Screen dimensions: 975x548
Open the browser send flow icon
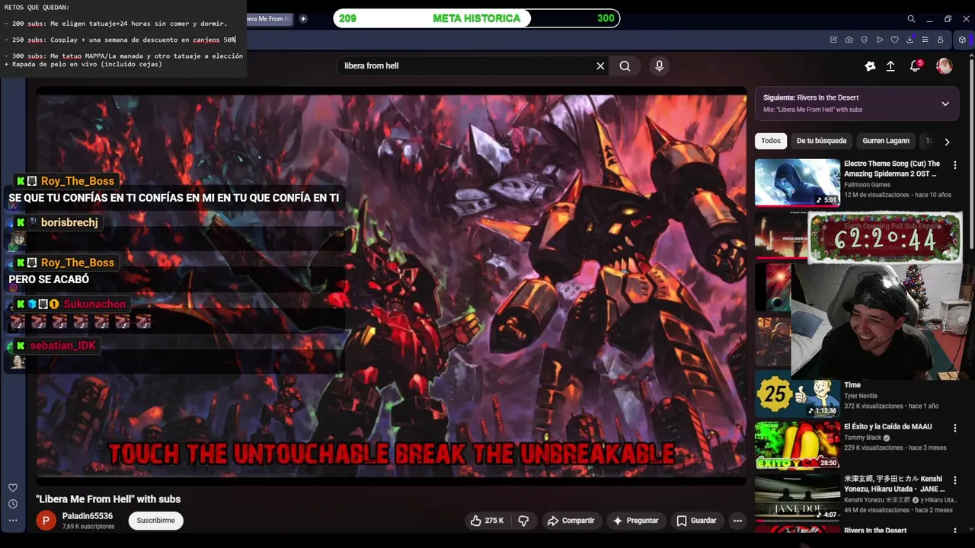click(879, 40)
